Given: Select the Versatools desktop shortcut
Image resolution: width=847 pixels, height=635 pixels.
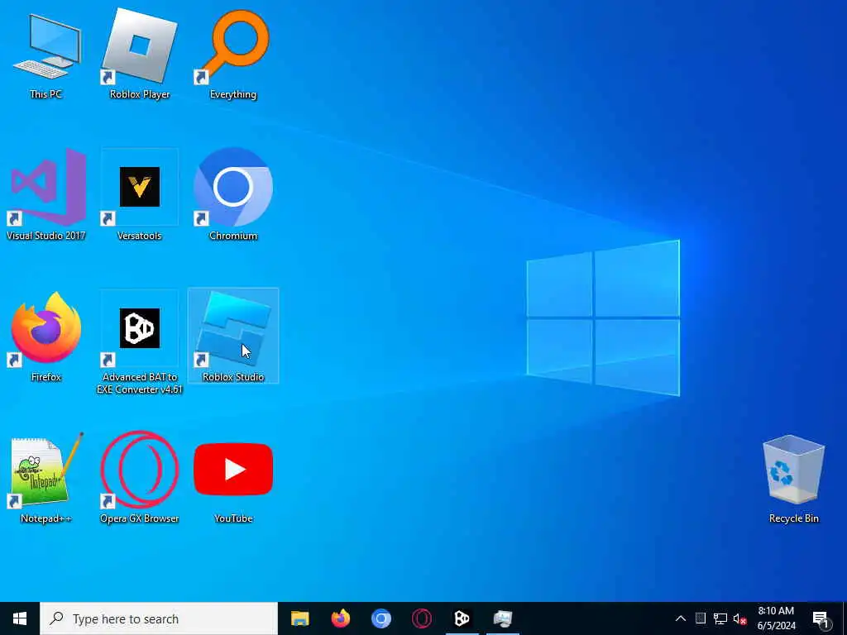Looking at the screenshot, I should tap(140, 194).
